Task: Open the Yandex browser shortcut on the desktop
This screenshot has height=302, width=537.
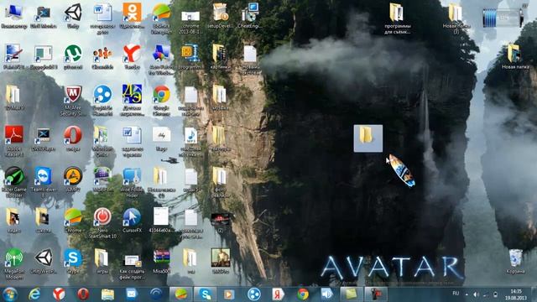Action: (132, 57)
